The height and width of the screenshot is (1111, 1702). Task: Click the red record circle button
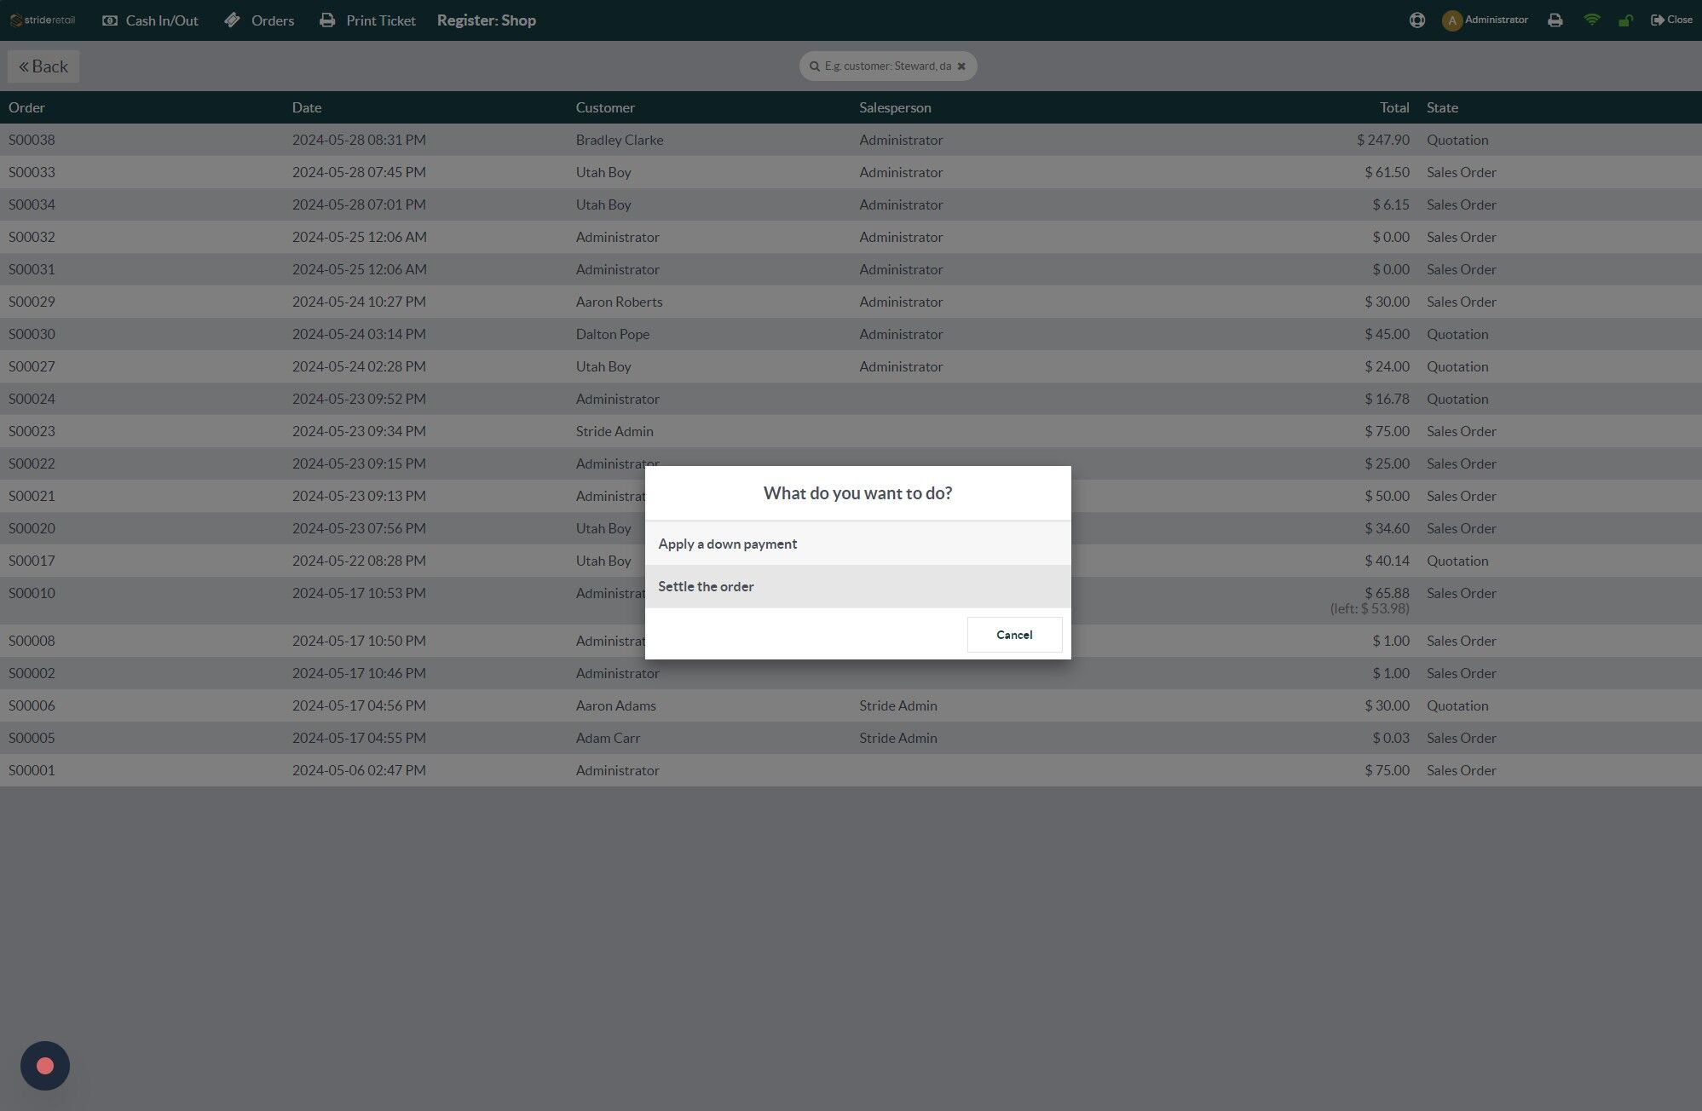tap(45, 1066)
